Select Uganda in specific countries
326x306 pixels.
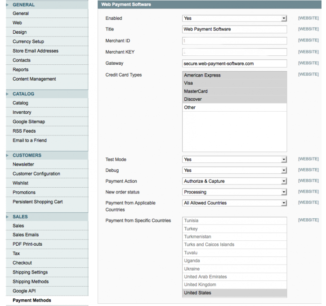235,261
